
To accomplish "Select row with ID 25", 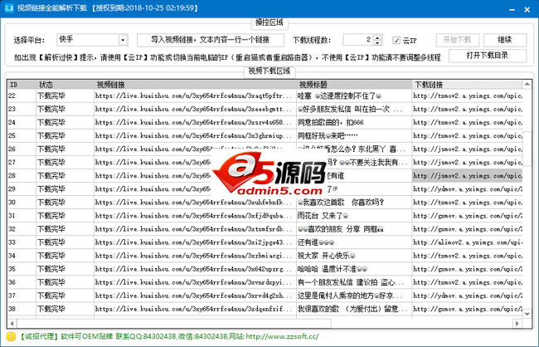I will pyautogui.click(x=265, y=135).
